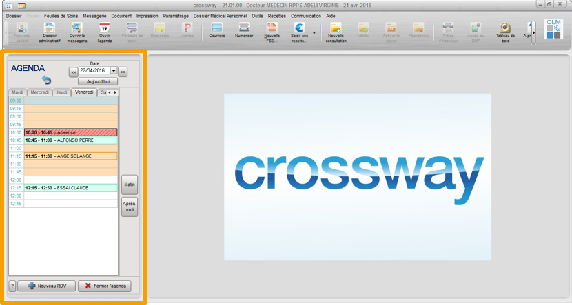Select the ESSAI CLAUDE appointment
Viewport: 572px width, 305px height.
pyautogui.click(x=71, y=188)
